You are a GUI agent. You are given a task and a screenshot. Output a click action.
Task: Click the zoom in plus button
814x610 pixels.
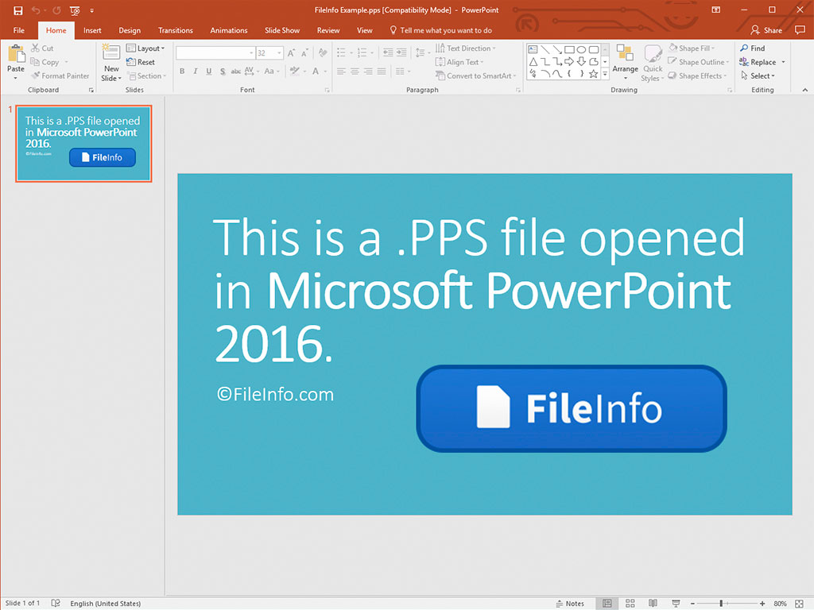(x=762, y=604)
